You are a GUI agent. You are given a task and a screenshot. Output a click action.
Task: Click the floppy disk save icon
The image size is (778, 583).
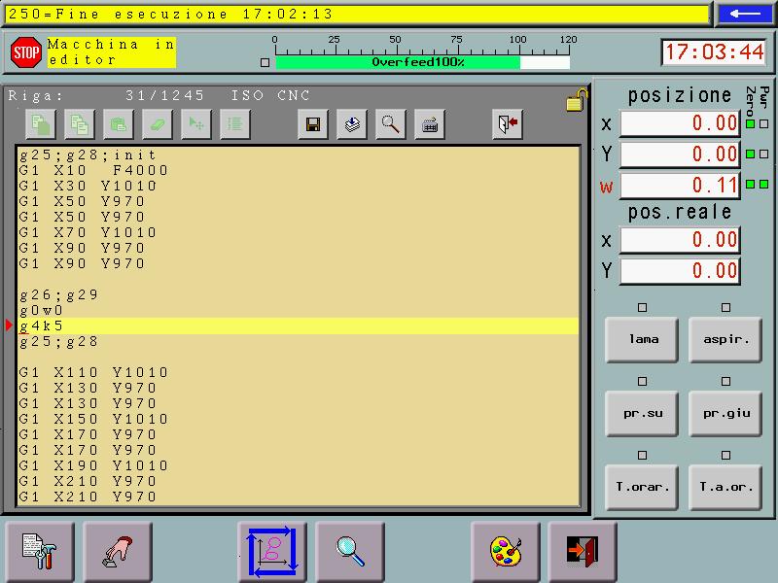(313, 124)
